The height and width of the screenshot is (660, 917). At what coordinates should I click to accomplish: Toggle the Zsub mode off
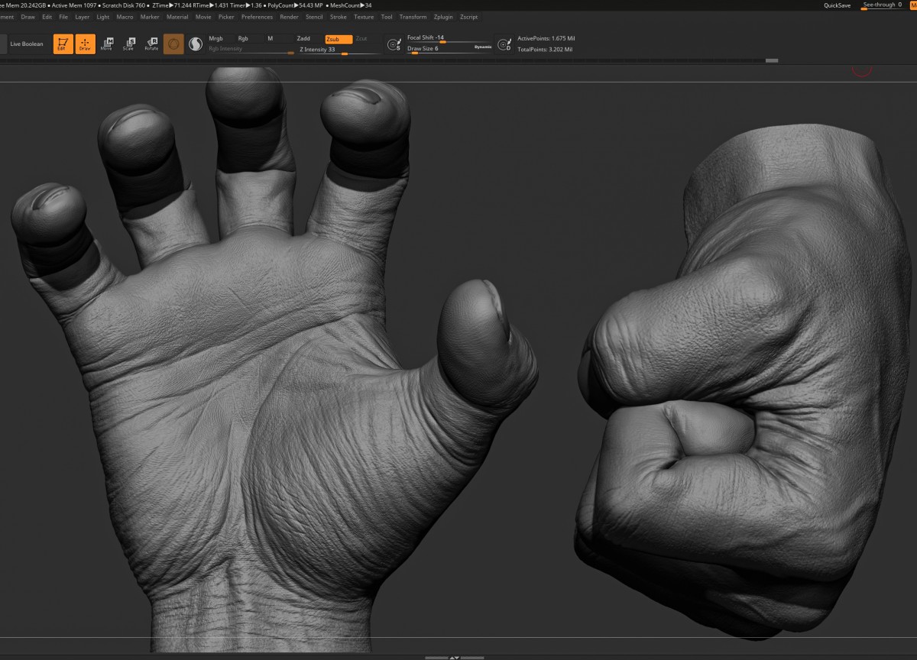(x=338, y=39)
